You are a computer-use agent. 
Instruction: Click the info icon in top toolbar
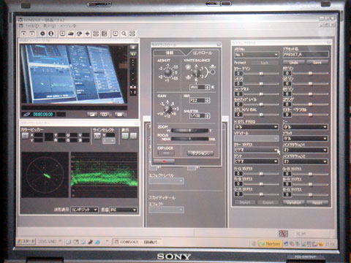point(51,34)
